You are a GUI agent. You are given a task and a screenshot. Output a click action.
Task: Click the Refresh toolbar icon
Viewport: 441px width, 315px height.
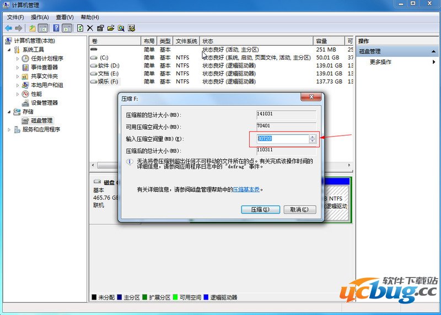click(80, 28)
